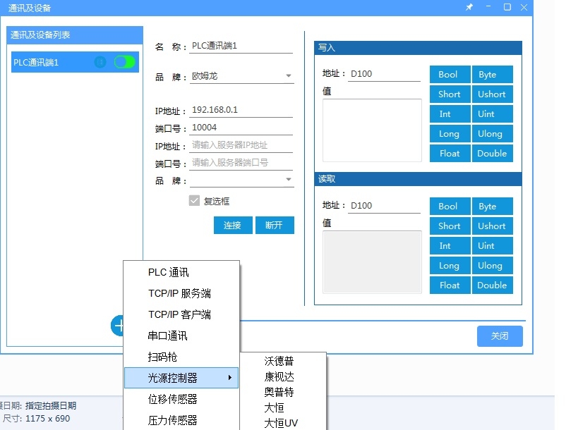Select 扫码枪 menu item
The width and height of the screenshot is (578, 430).
[x=162, y=357]
